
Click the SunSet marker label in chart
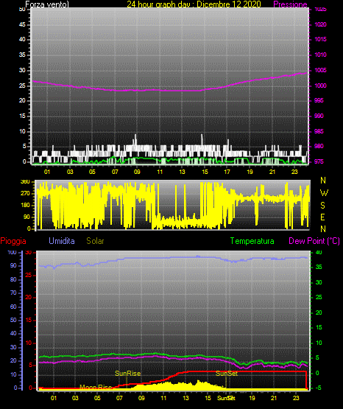click(x=227, y=374)
